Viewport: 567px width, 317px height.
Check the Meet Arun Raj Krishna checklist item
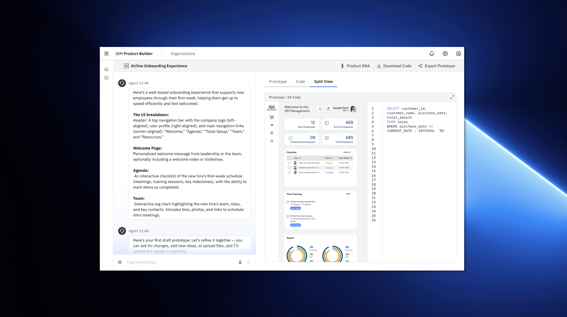point(289,163)
